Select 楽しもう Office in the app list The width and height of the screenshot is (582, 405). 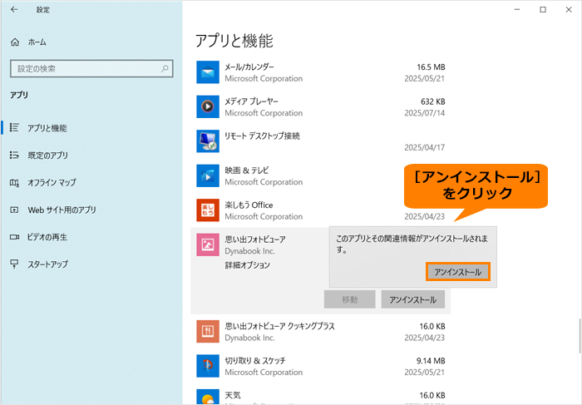coord(249,205)
